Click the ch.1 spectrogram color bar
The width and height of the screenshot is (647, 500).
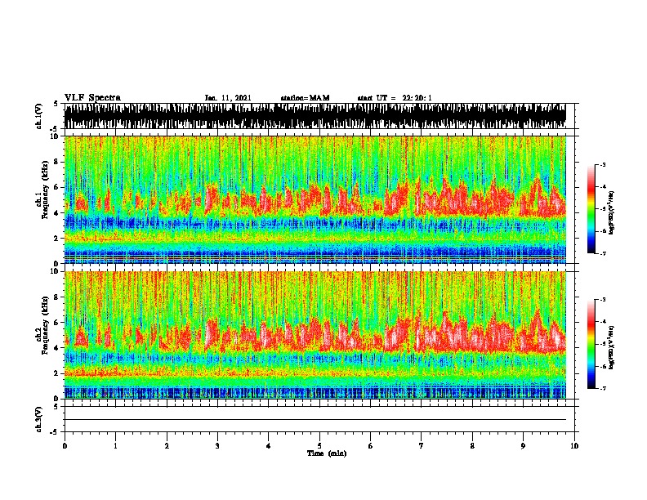click(591, 209)
